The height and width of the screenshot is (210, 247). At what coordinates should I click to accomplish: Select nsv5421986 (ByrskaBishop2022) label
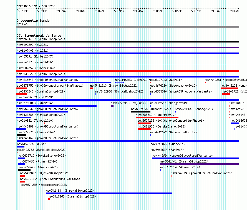click(162, 126)
